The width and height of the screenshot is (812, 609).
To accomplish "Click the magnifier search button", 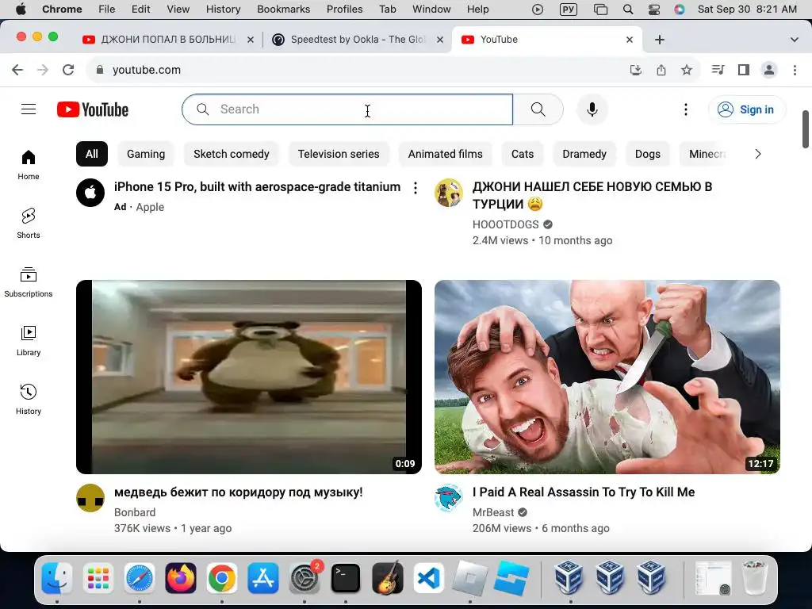I will [538, 109].
